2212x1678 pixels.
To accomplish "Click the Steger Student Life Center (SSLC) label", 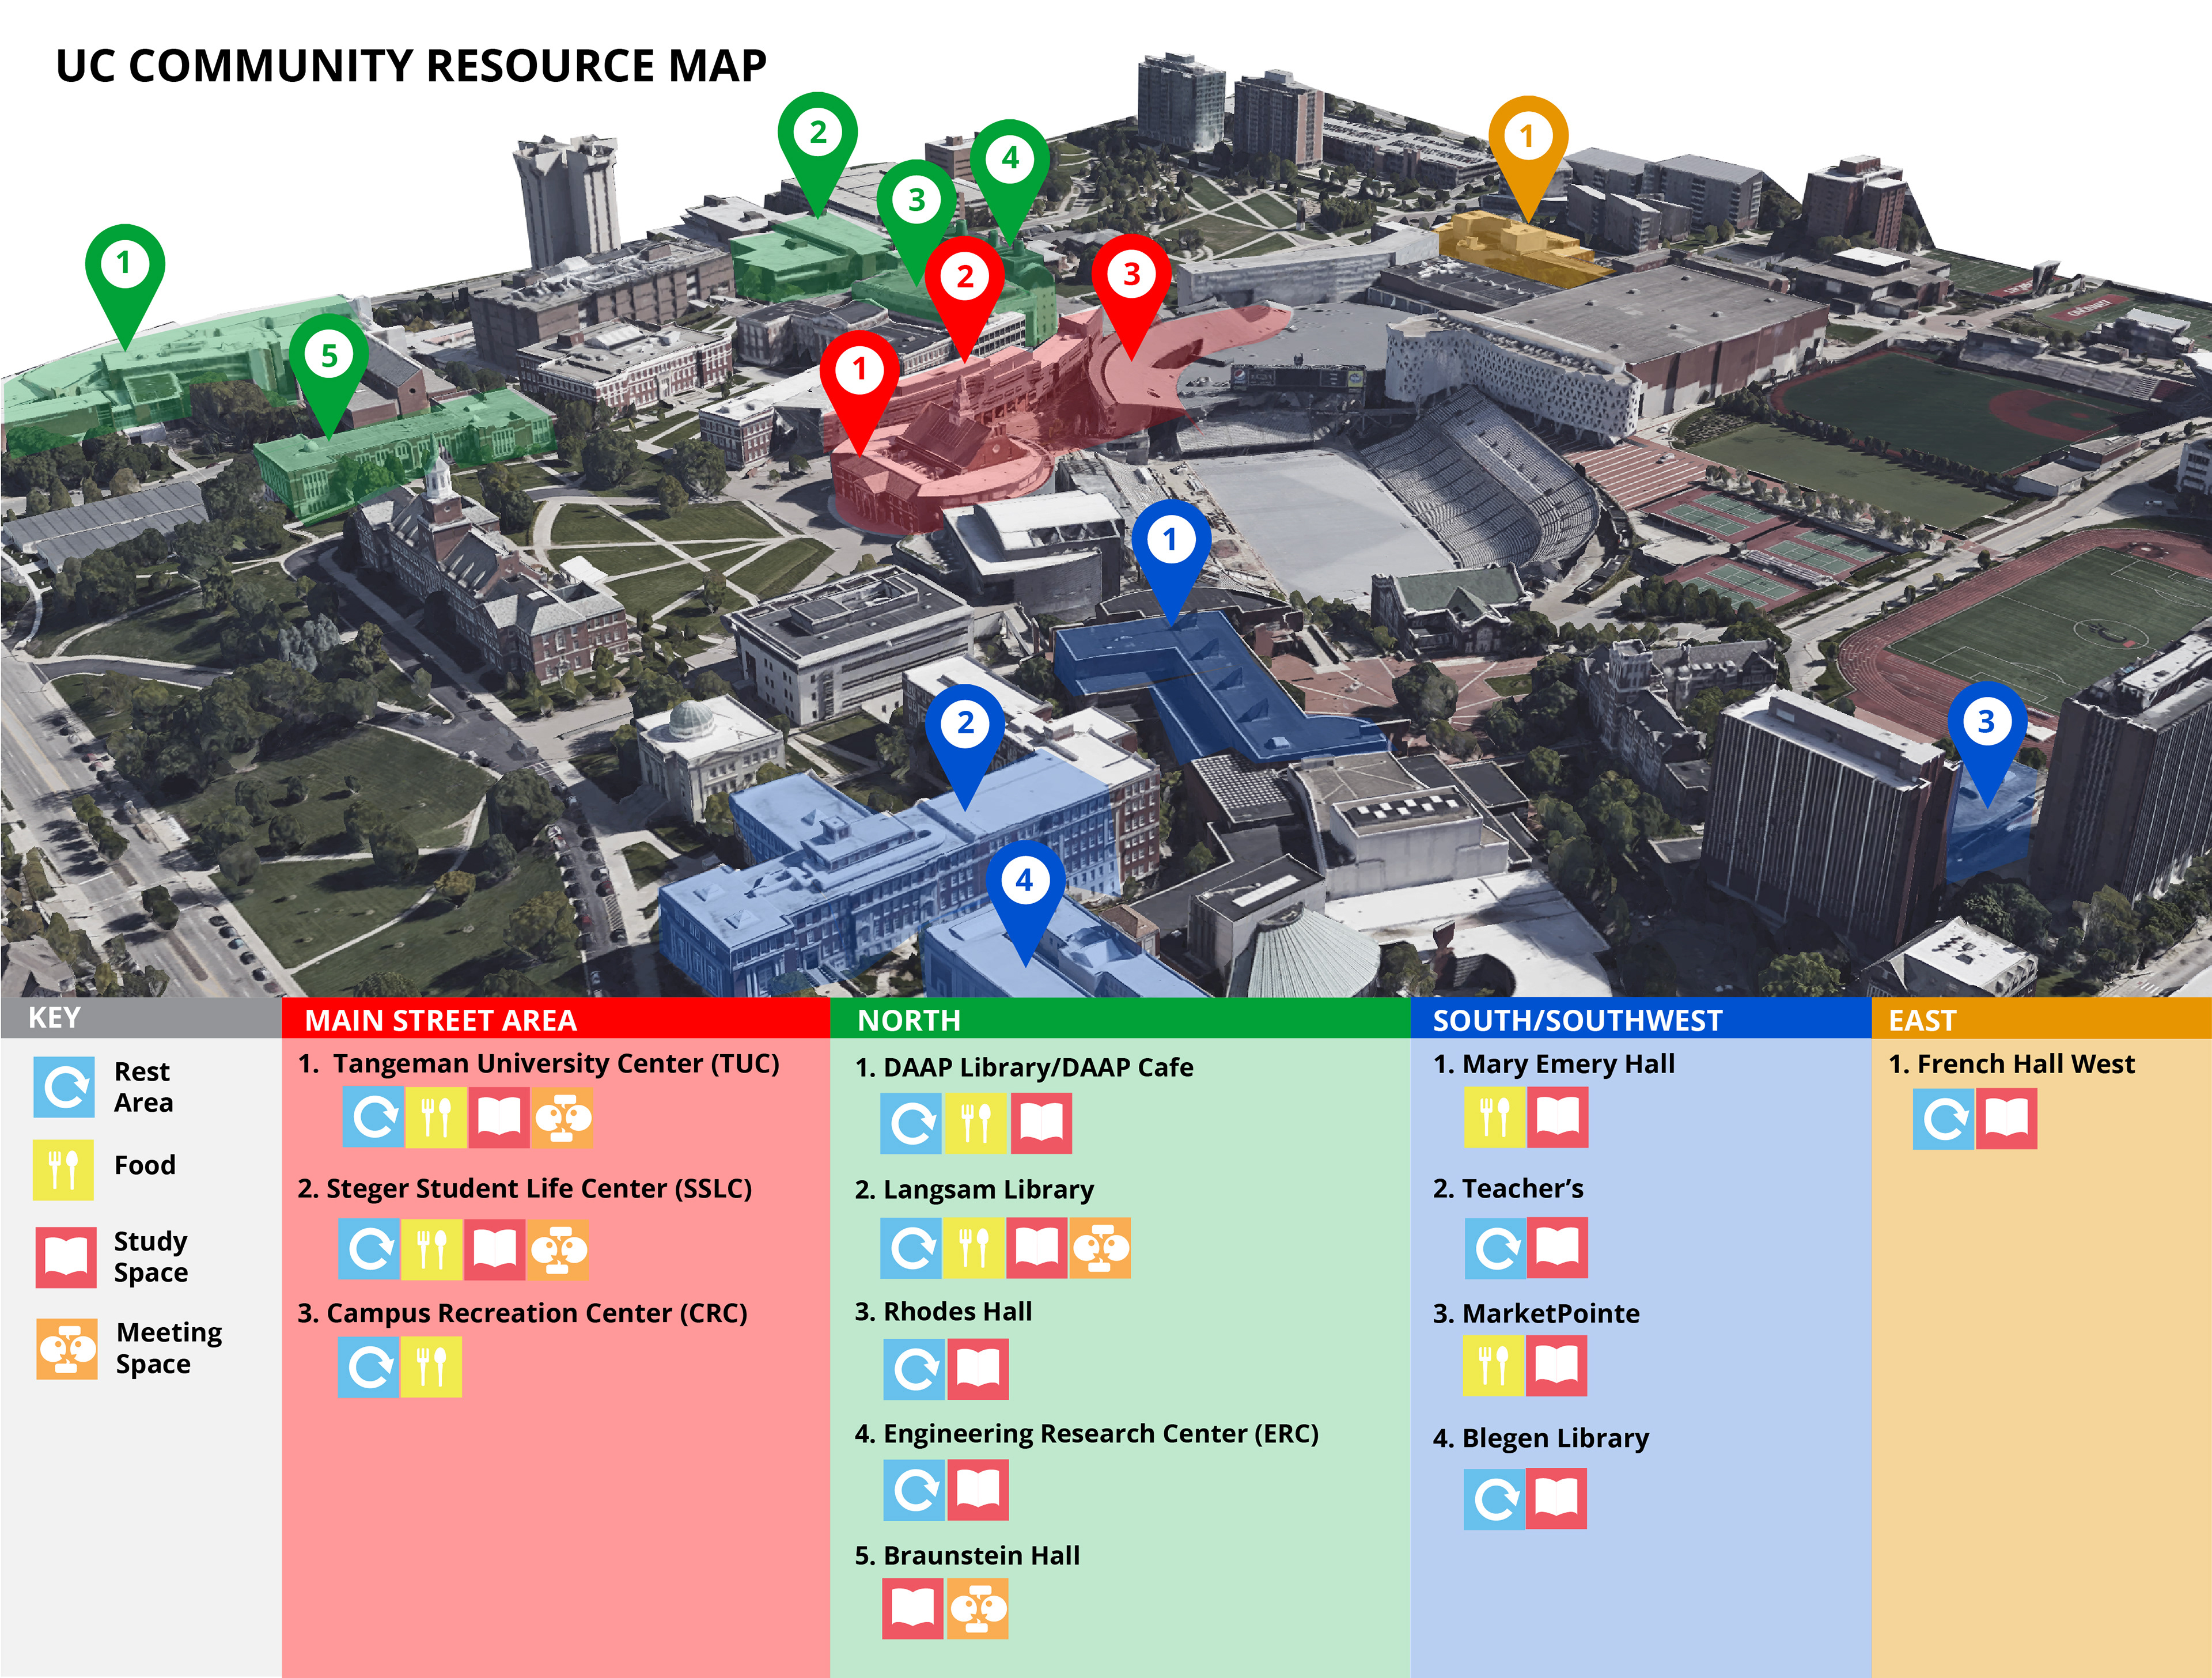I will click(x=539, y=1189).
